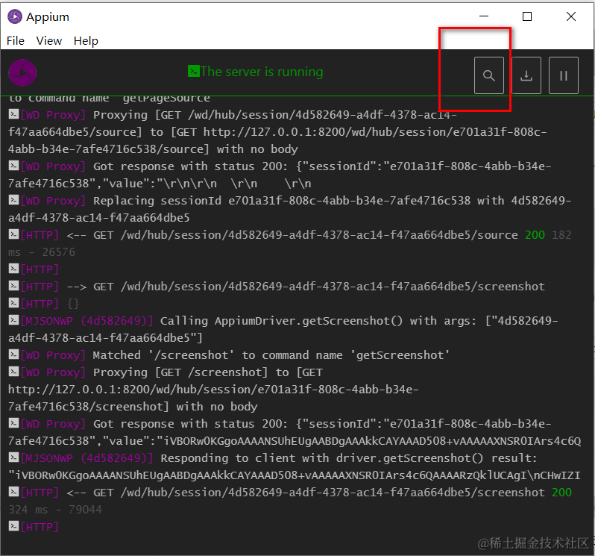Maximize the Appium window
The image size is (595, 556).
pyautogui.click(x=527, y=16)
